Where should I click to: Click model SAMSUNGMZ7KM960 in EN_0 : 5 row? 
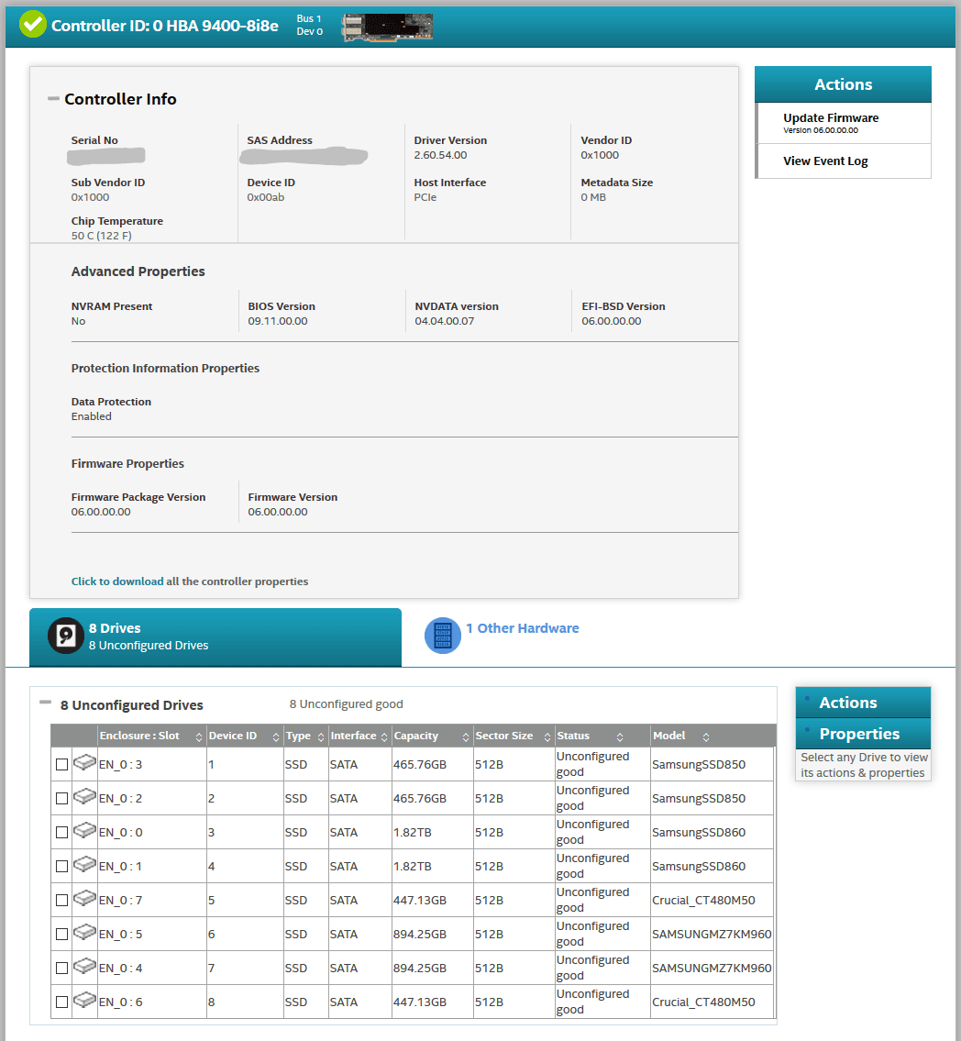712,934
